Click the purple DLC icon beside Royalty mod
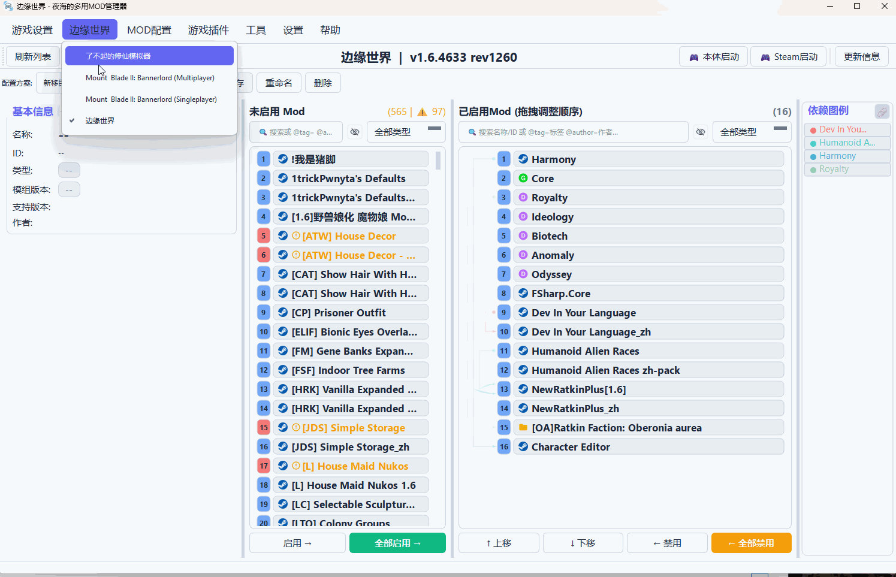Screen dimensions: 896x577 (x=523, y=197)
